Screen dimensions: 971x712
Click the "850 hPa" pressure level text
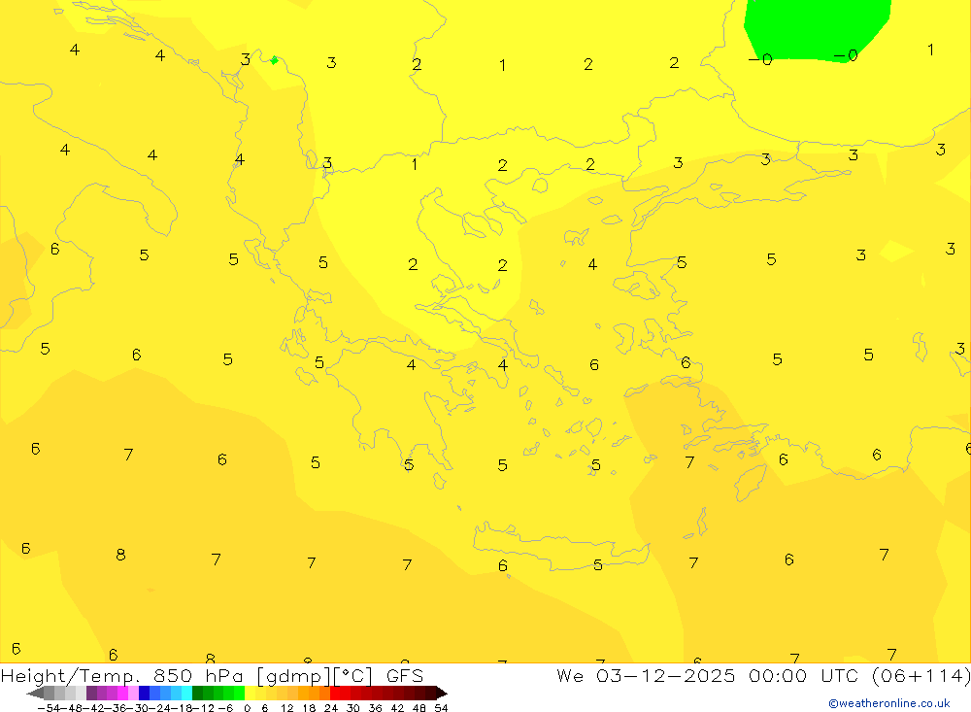click(x=197, y=675)
